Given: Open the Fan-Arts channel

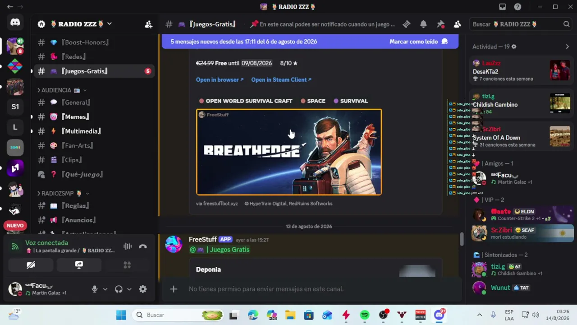Looking at the screenshot, I should [x=94, y=146].
